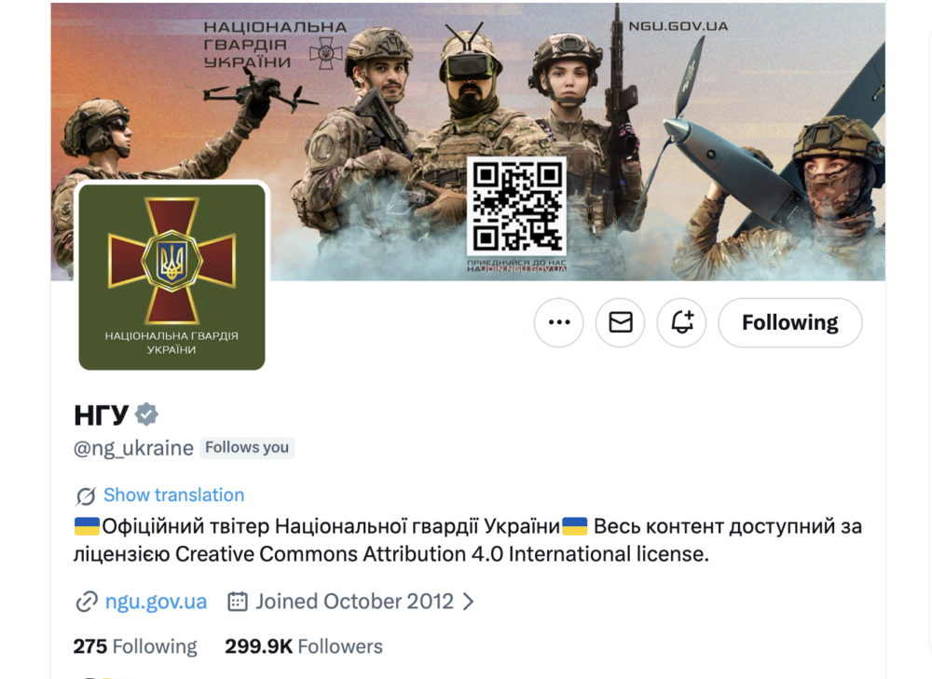Open the three-dot more options menu
The height and width of the screenshot is (679, 932).
558,322
